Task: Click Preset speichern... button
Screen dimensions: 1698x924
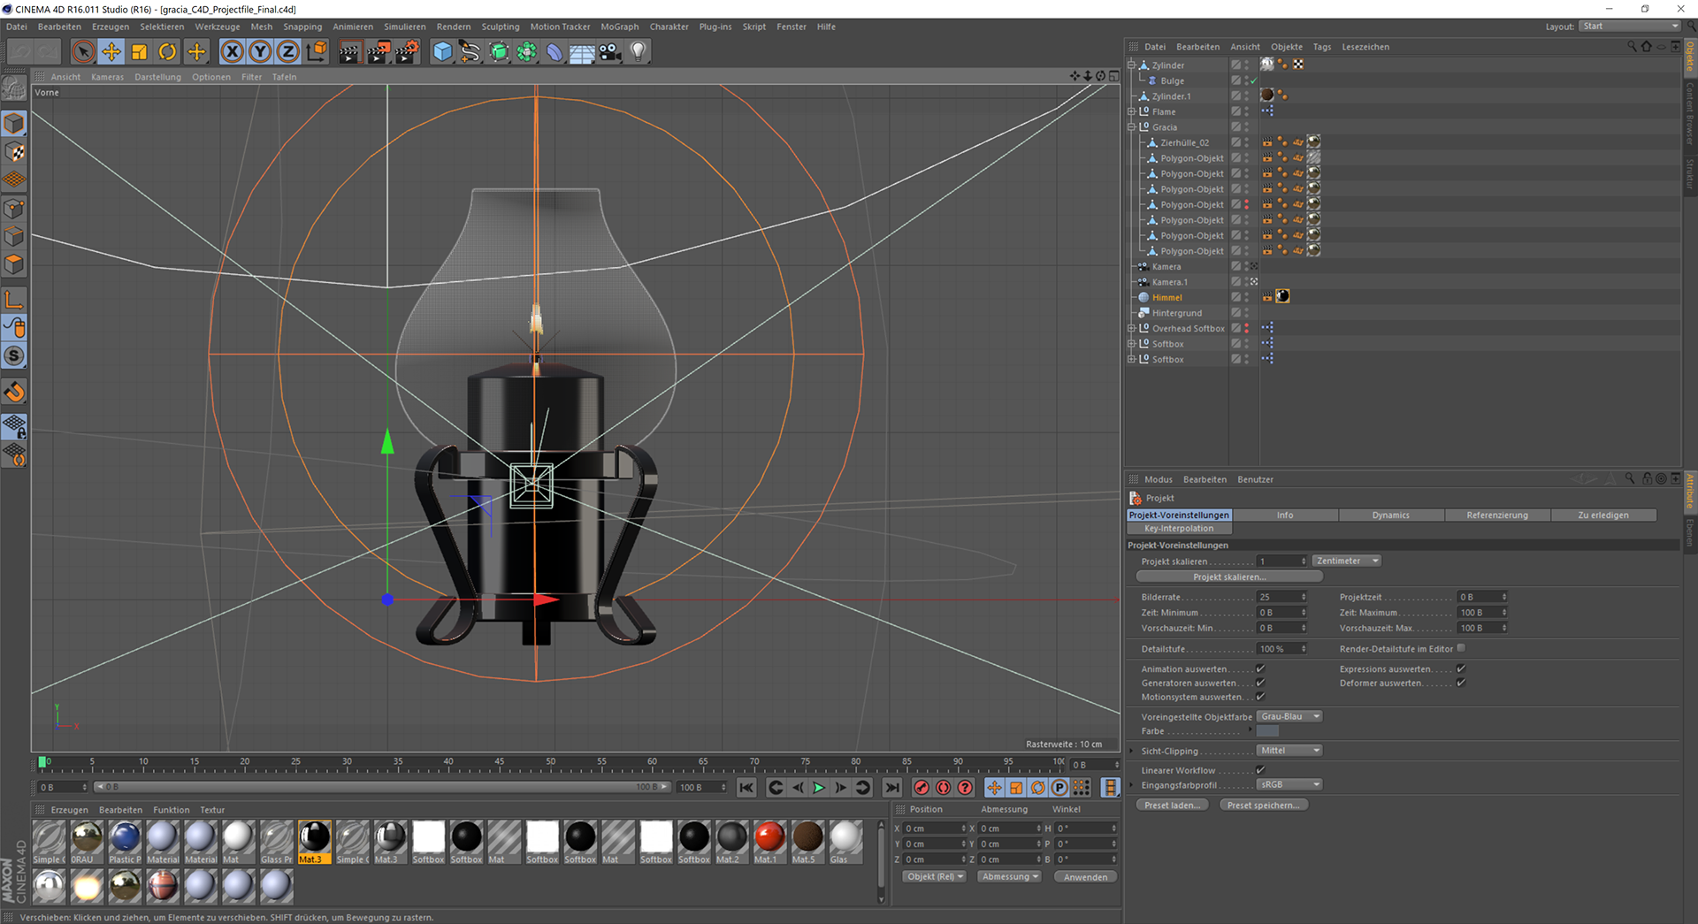Action: (x=1263, y=805)
